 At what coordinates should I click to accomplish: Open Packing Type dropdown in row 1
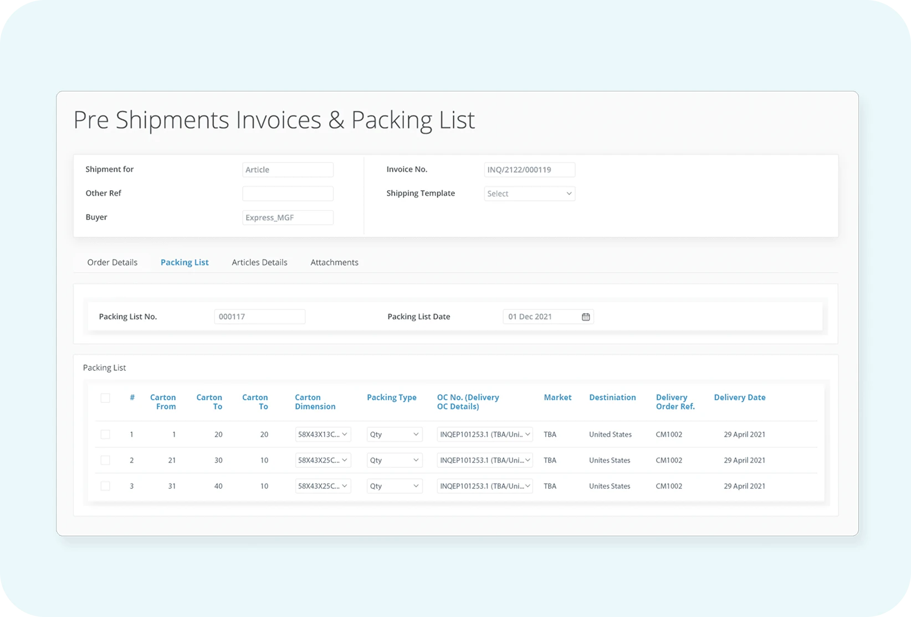394,435
